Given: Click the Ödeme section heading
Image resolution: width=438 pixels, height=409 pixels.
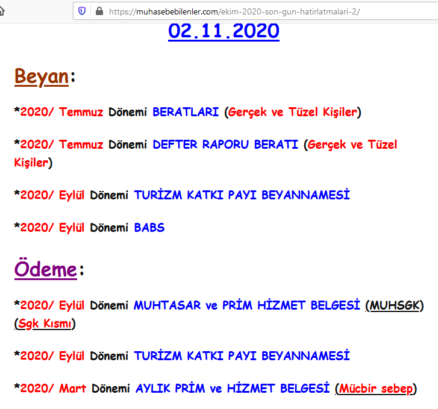Looking at the screenshot, I should [46, 269].
